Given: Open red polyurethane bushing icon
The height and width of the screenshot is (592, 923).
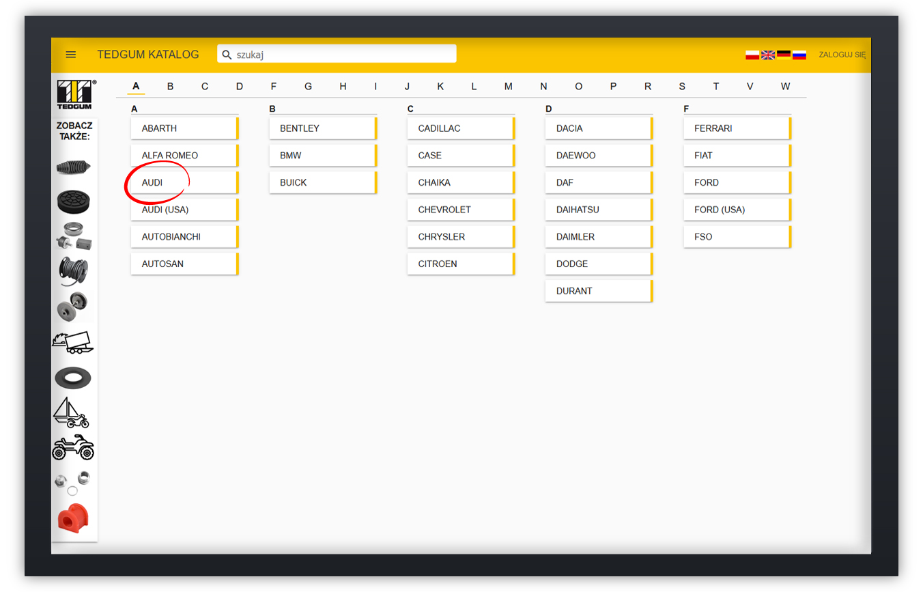Looking at the screenshot, I should [x=73, y=518].
